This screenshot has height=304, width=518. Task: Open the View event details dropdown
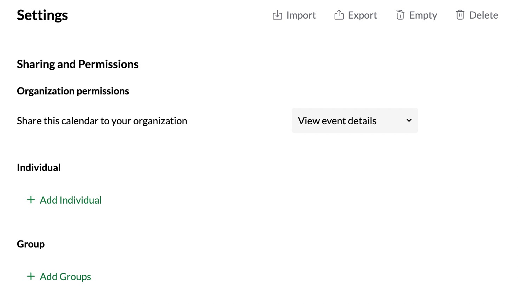click(x=355, y=120)
